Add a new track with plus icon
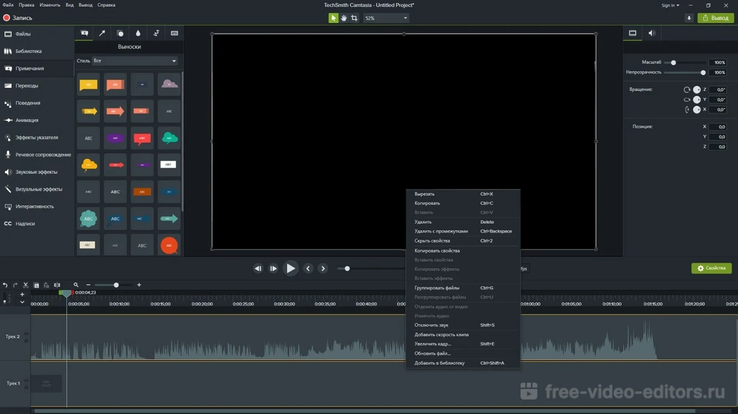 coord(22,295)
